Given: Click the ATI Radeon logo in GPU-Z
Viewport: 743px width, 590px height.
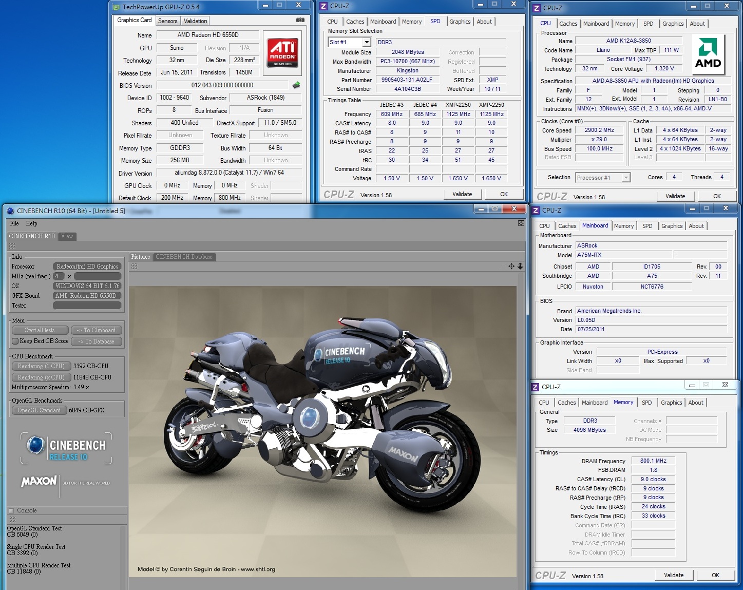Looking at the screenshot, I should (282, 53).
